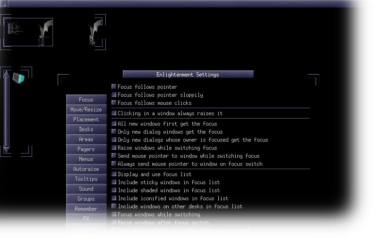
Task: Open the Pagers tab
Action: [x=86, y=149]
